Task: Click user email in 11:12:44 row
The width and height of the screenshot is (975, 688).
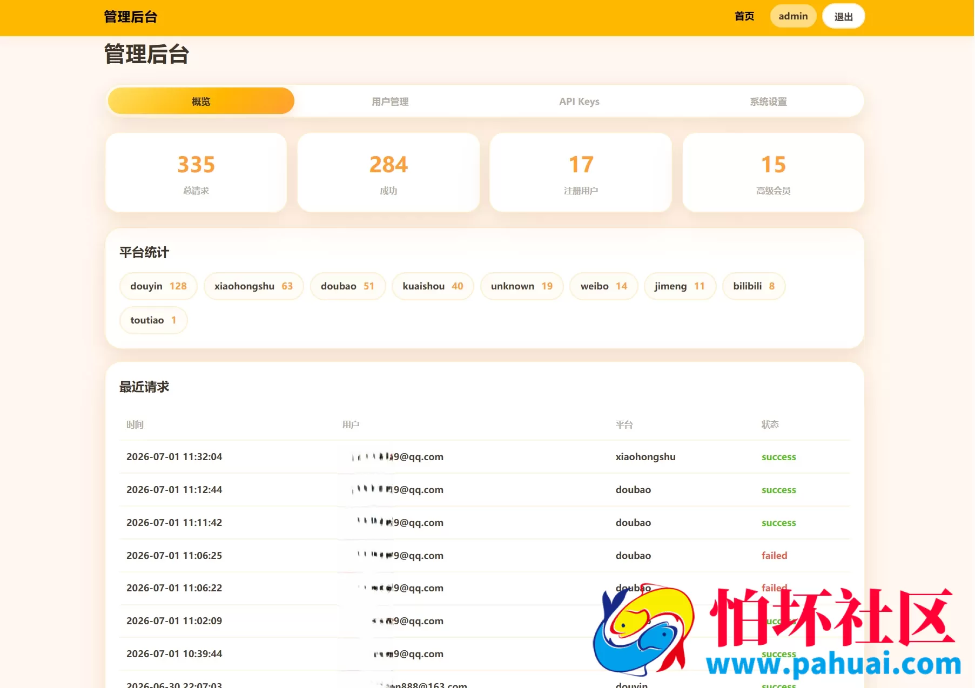Action: click(397, 490)
